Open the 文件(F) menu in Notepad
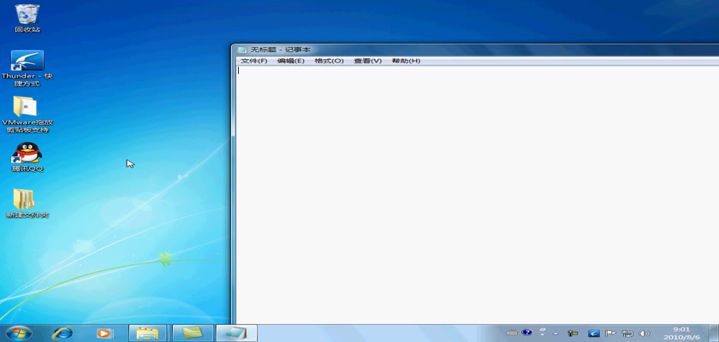Image resolution: width=719 pixels, height=342 pixels. (x=254, y=62)
